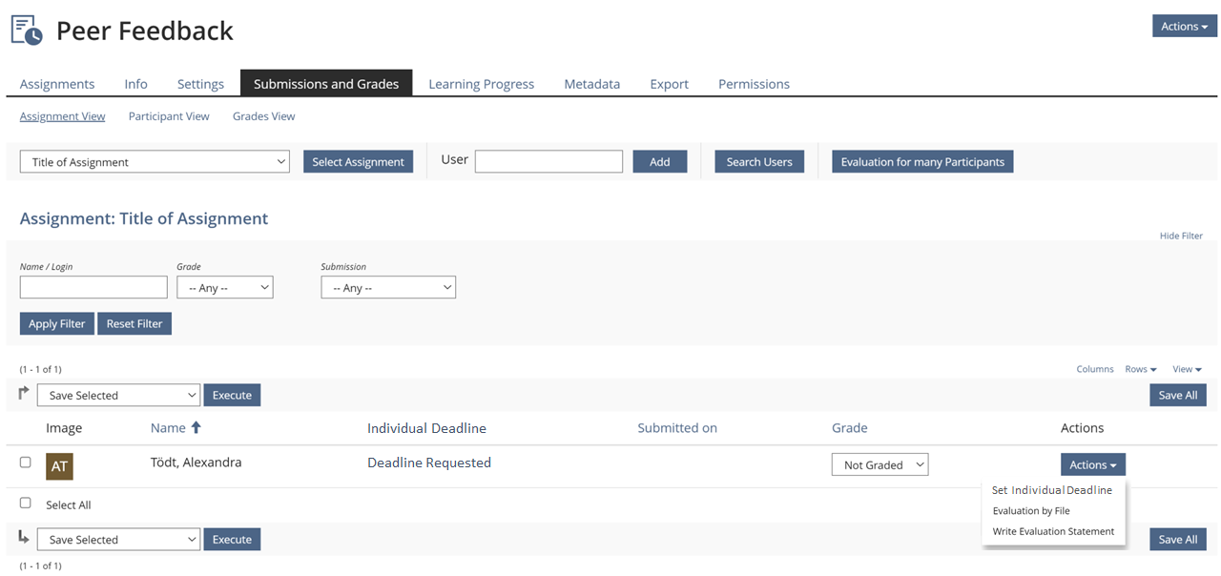The height and width of the screenshot is (576, 1221).
Task: Click the Peer Feedback exercise icon
Action: [27, 30]
